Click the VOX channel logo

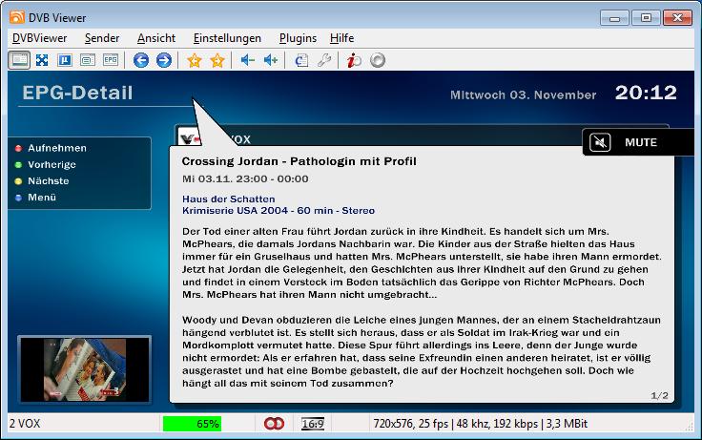(x=189, y=137)
